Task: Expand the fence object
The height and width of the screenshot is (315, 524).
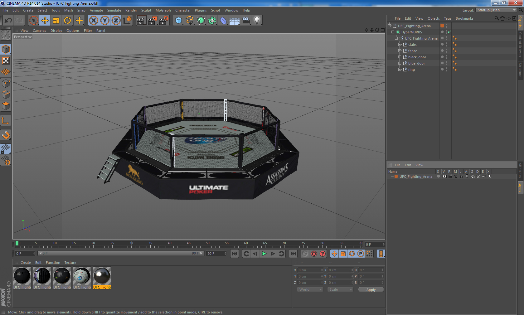Action: point(400,51)
